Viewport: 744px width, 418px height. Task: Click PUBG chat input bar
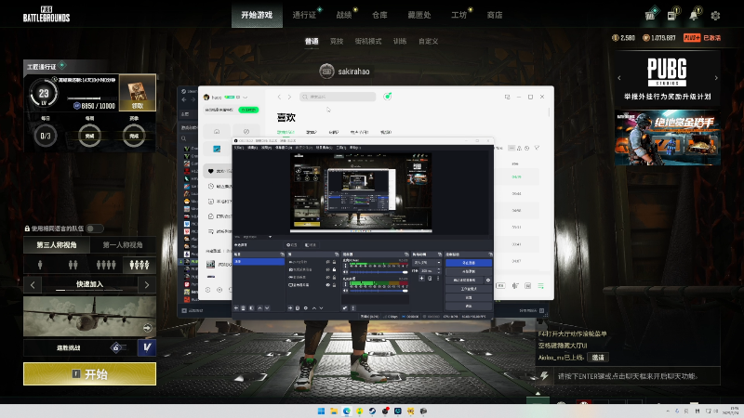click(x=636, y=376)
